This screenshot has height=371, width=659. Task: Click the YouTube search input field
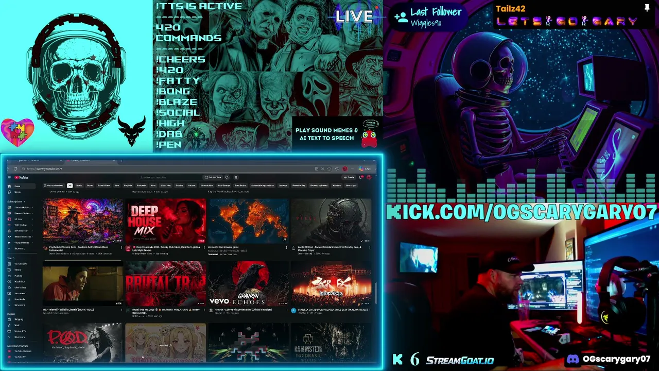170,177
